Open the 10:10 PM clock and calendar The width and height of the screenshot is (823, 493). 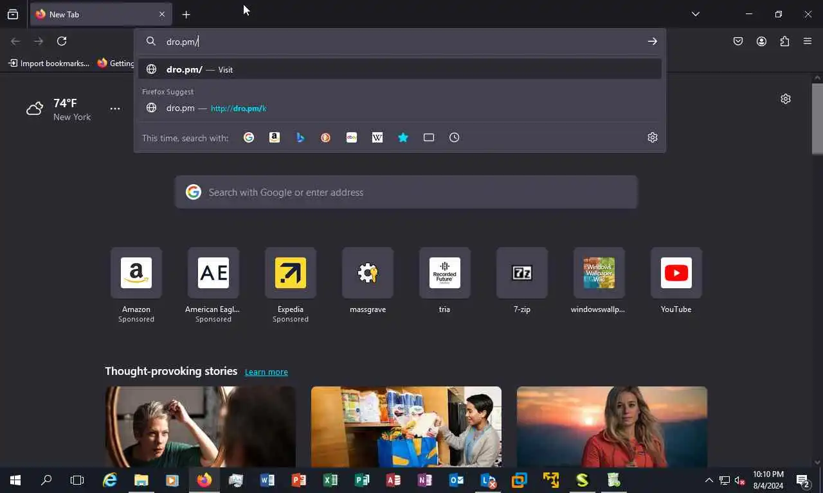point(768,480)
